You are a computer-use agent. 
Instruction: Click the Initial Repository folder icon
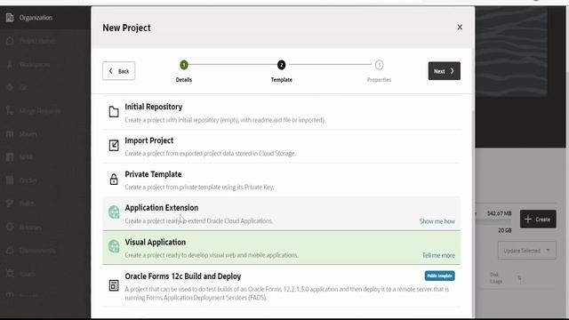[114, 112]
